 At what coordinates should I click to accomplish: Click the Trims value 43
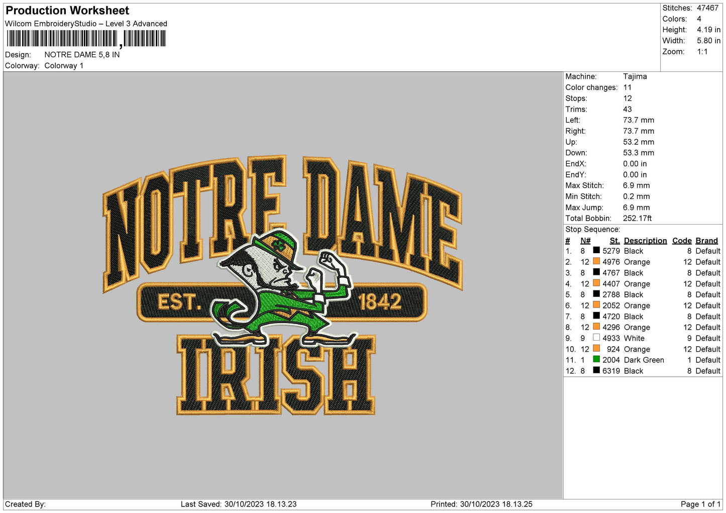click(x=628, y=110)
